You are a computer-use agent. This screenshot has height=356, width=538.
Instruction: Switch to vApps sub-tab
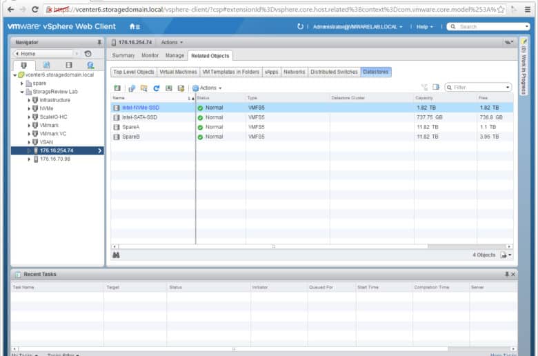tap(271, 72)
